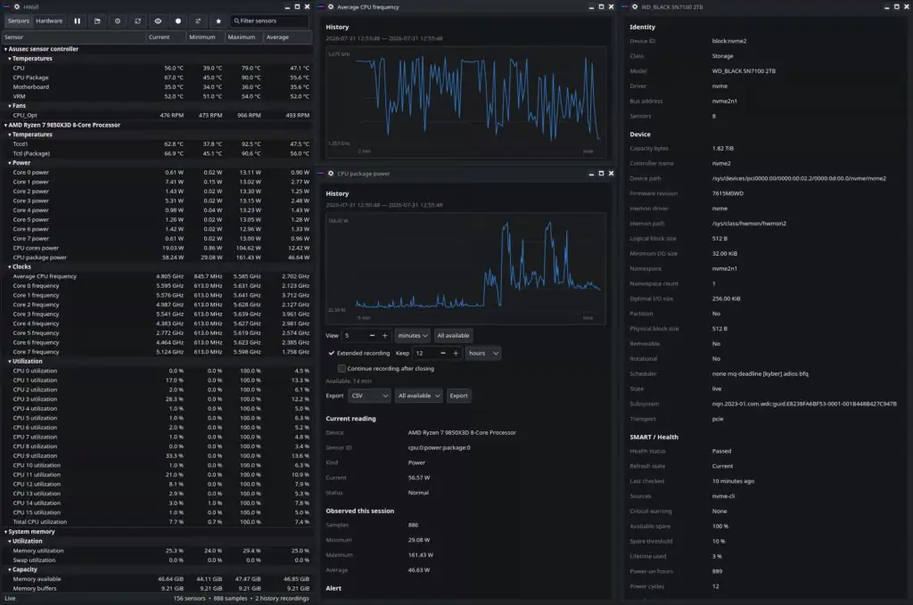Click gear icon in Average CPU frequency title
The width and height of the screenshot is (913, 605).
coord(331,7)
